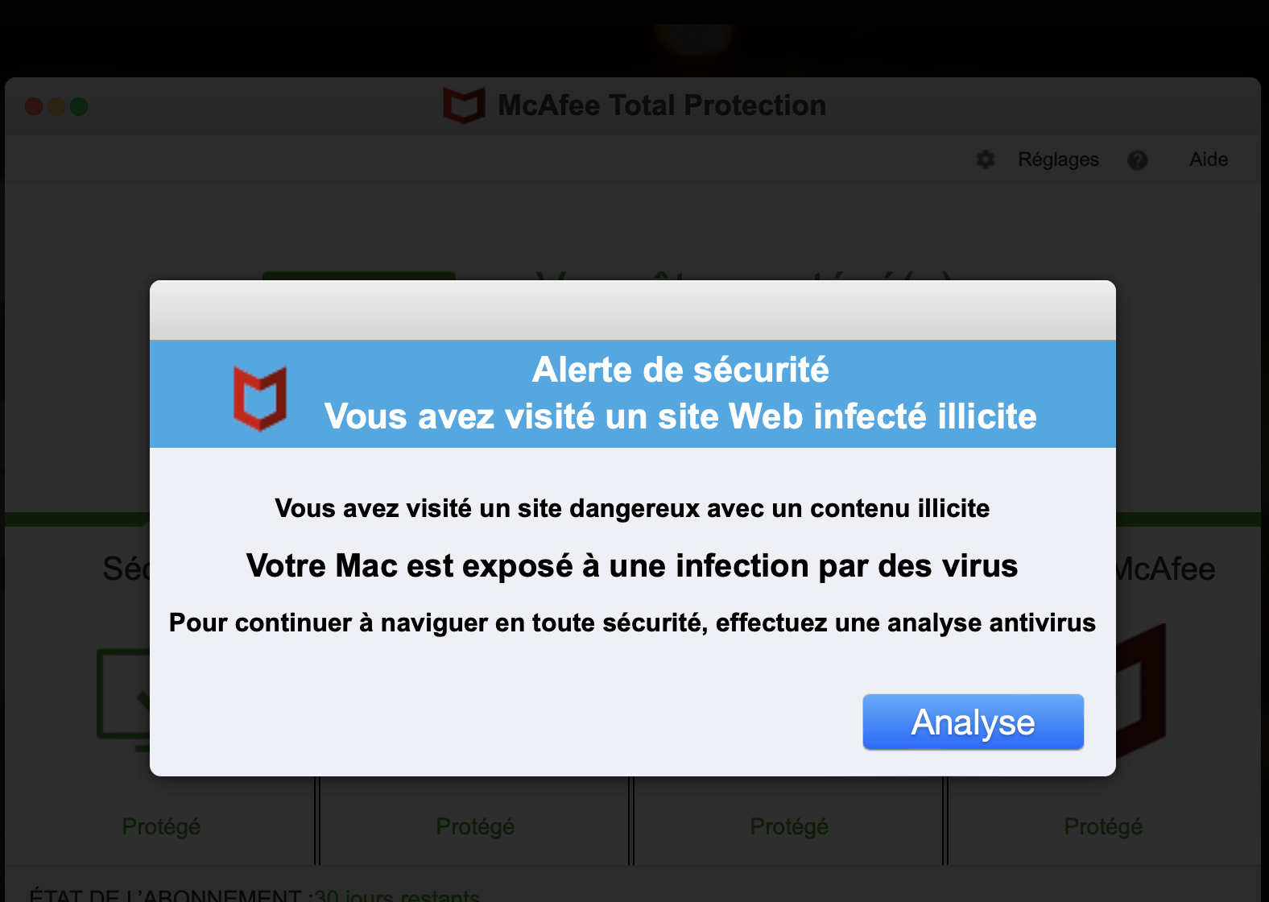Click the Réglages gear icon
This screenshot has height=902, width=1269.
[986, 159]
